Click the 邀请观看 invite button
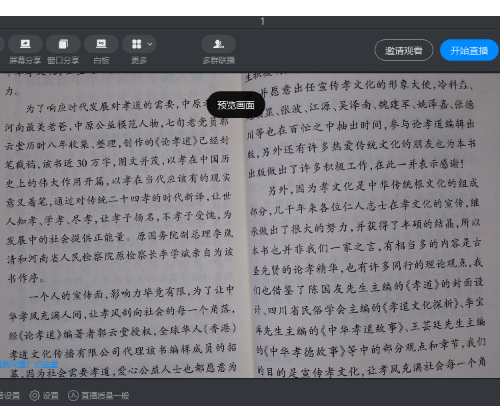The image size is (500, 406). tap(403, 50)
